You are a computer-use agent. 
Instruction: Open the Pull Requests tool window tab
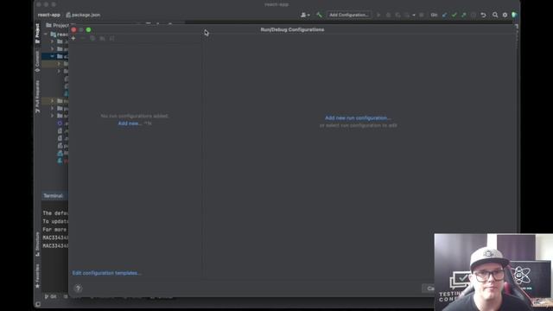pyautogui.click(x=37, y=97)
